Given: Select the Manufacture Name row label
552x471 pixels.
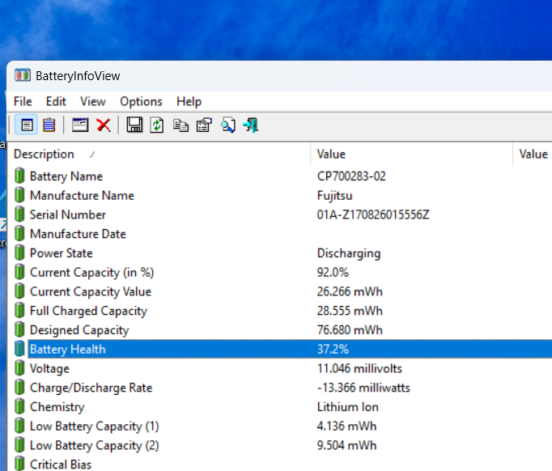Looking at the screenshot, I should point(82,195).
